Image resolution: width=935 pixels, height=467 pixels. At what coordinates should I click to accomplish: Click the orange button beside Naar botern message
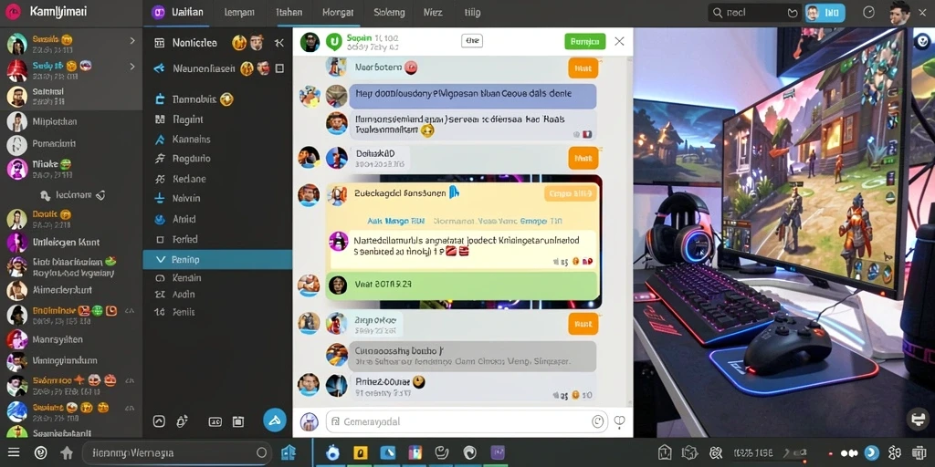[x=583, y=67]
